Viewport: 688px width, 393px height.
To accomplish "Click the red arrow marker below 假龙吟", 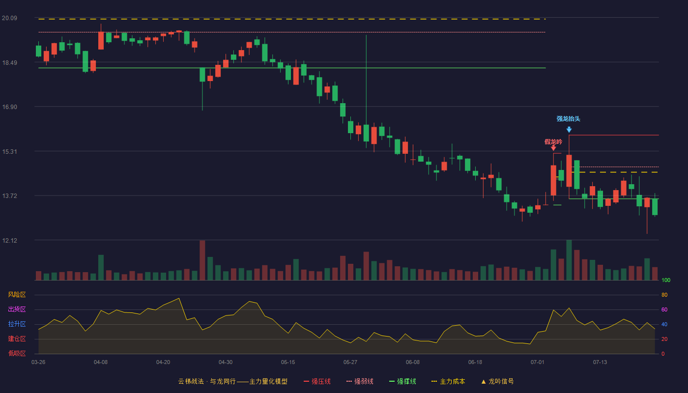I will 553,148.
